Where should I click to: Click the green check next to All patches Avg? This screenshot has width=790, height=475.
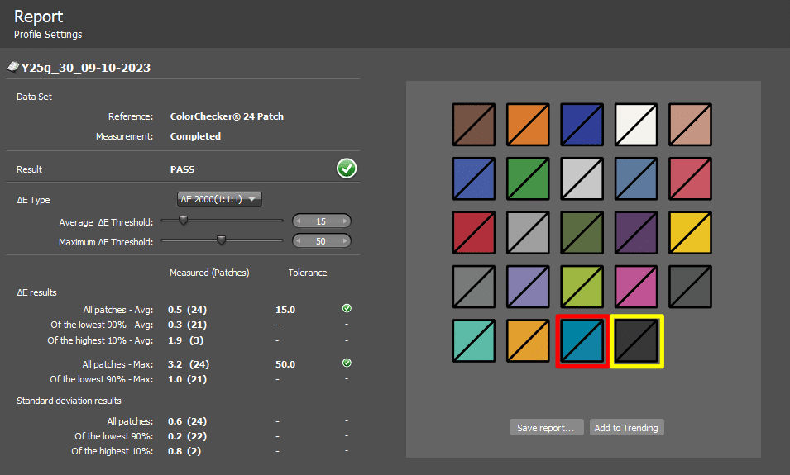[347, 309]
